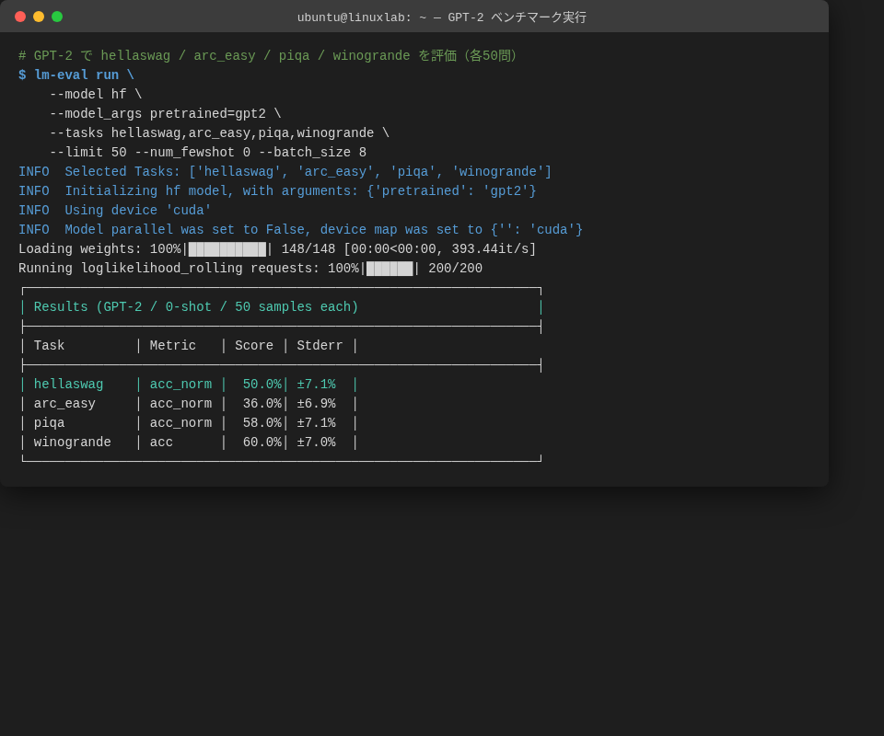Click the Running loglikelihood_rolling progress bar
The height and width of the screenshot is (736, 884).
coord(390,269)
